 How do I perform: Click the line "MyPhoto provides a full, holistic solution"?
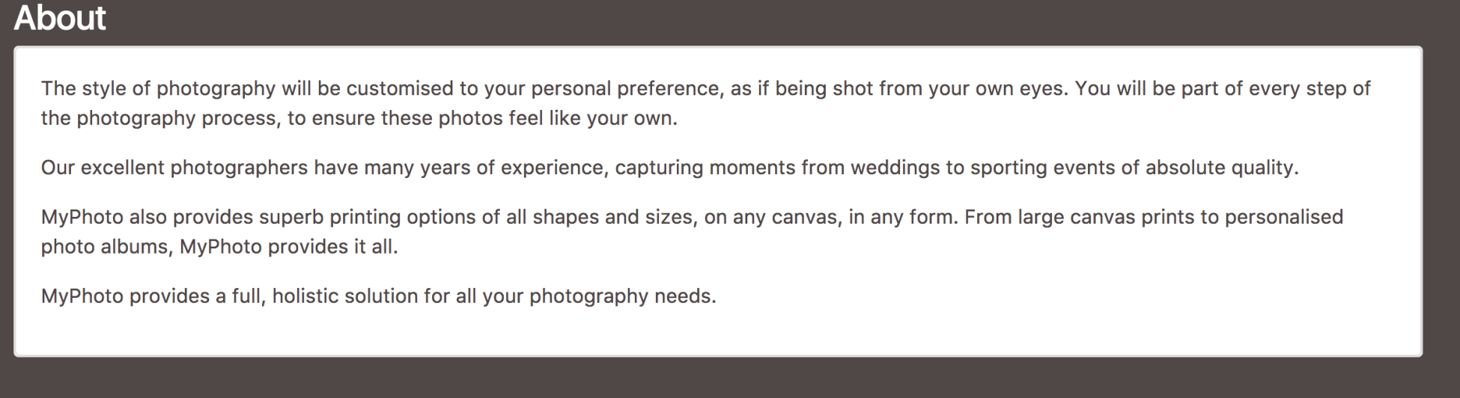point(378,296)
